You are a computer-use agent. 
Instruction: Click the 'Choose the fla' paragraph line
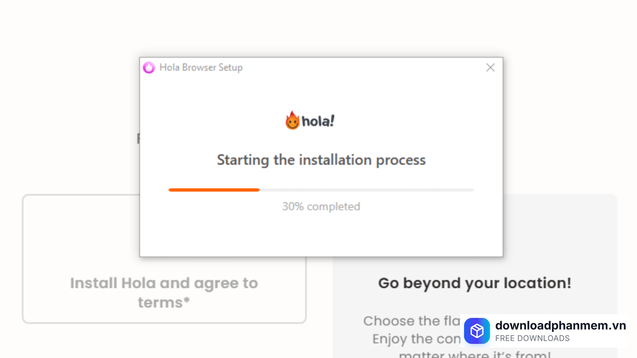(411, 321)
